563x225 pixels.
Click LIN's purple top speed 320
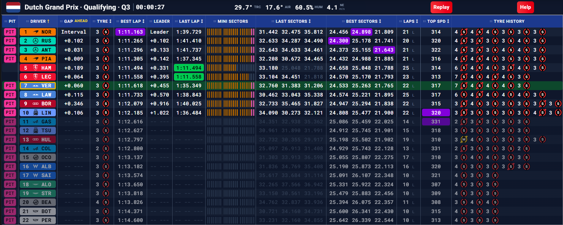click(436, 113)
